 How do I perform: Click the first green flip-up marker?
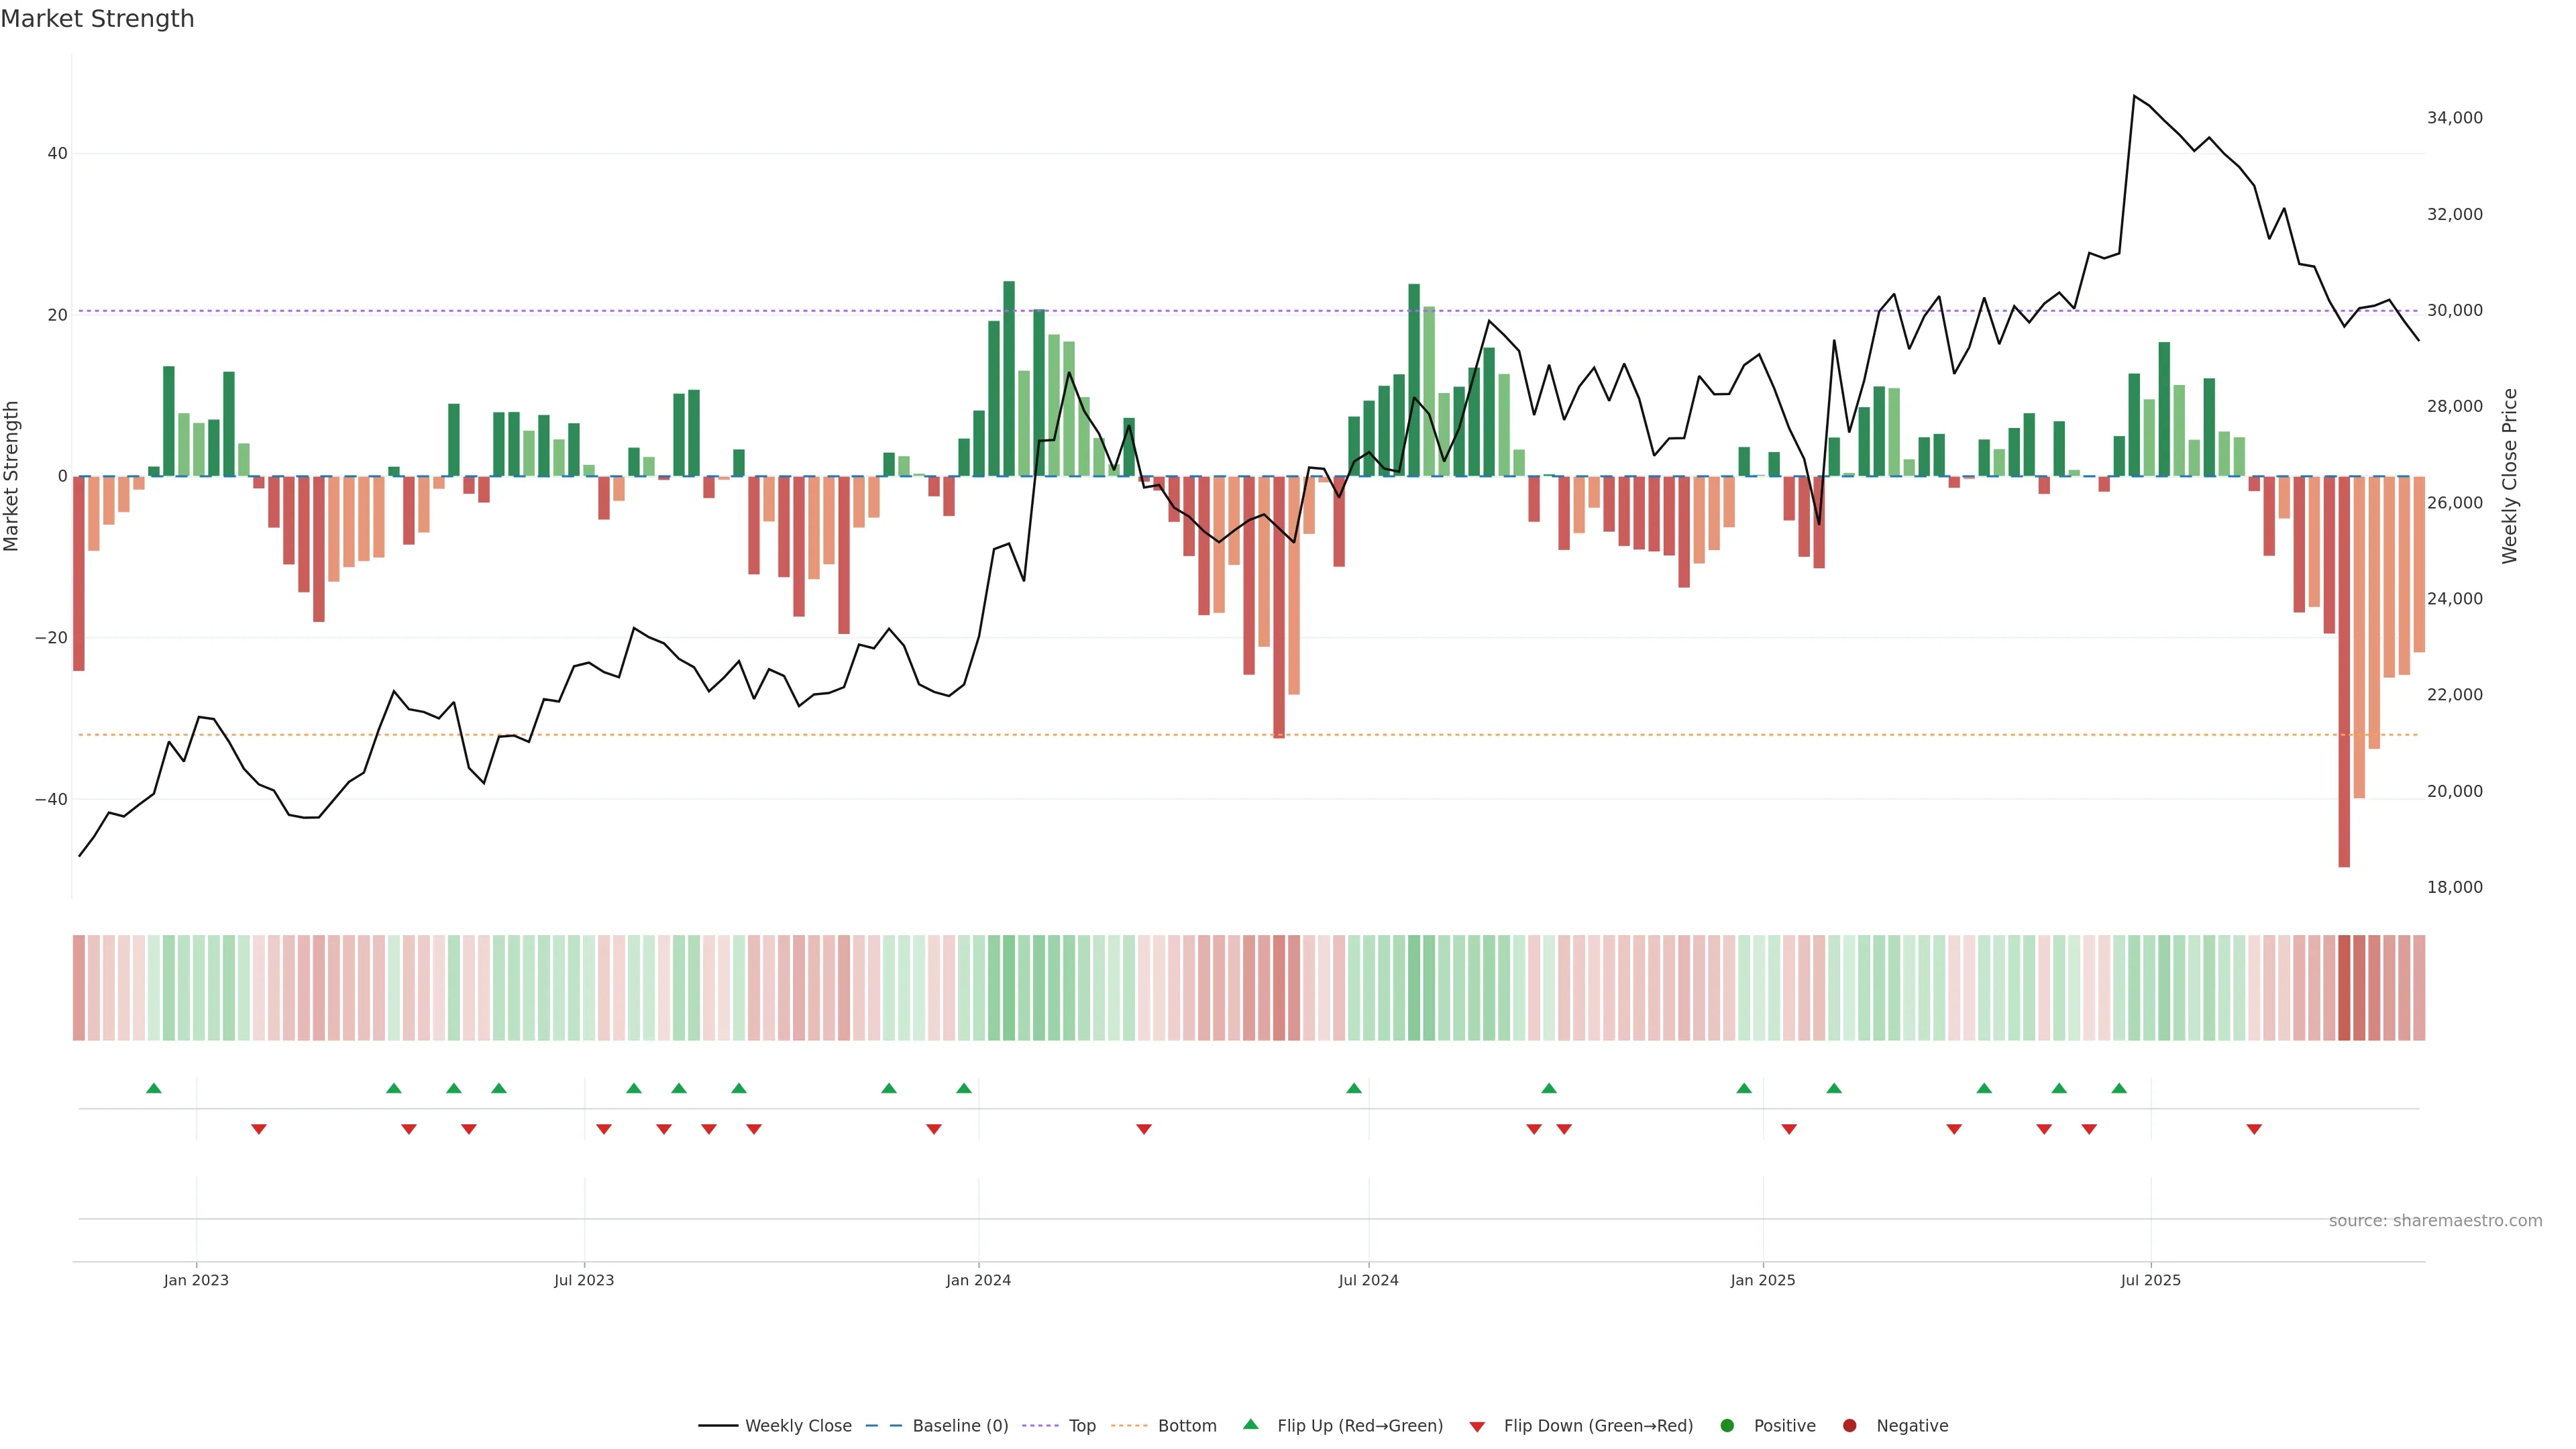tap(153, 1088)
